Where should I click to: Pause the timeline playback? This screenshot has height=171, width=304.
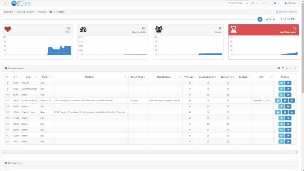coord(270,19)
